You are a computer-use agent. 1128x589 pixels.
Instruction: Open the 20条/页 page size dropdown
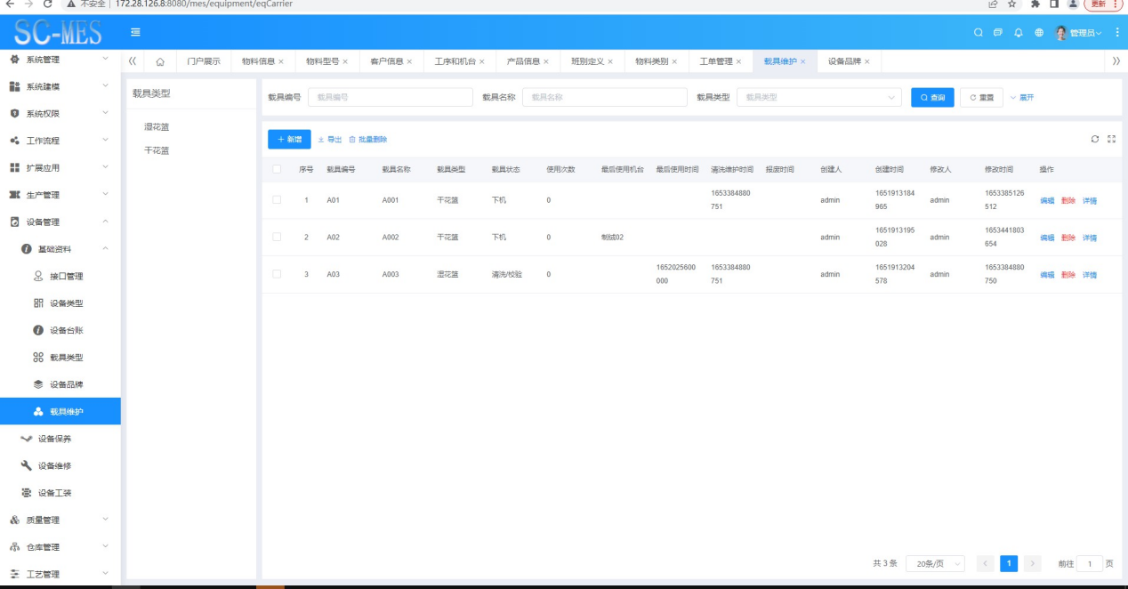click(x=935, y=563)
